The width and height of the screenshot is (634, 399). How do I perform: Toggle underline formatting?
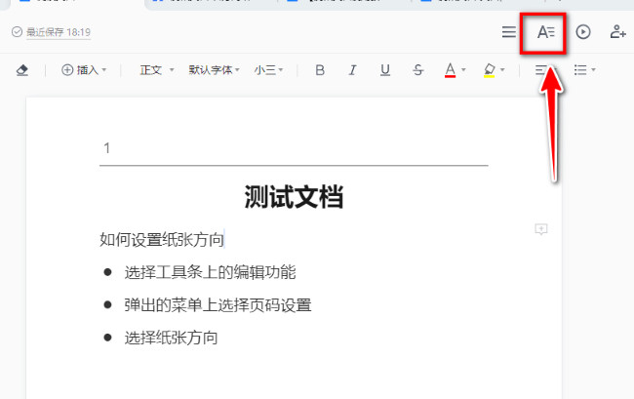[385, 70]
